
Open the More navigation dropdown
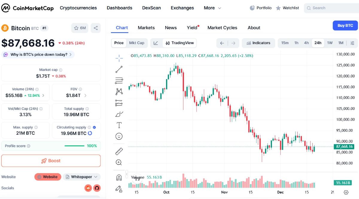point(212,8)
